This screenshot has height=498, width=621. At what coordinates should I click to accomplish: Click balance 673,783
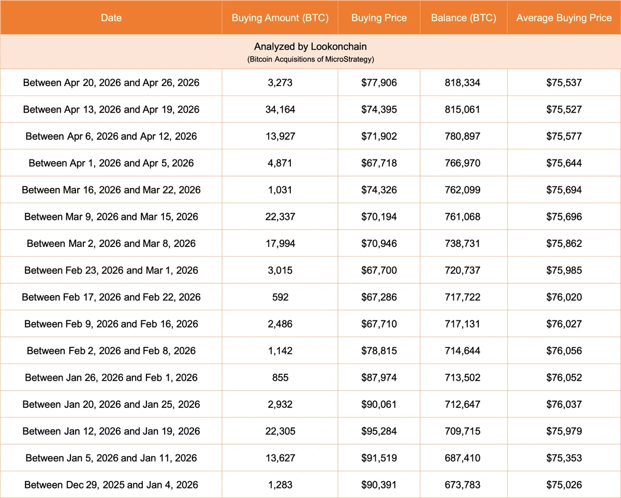pyautogui.click(x=463, y=485)
